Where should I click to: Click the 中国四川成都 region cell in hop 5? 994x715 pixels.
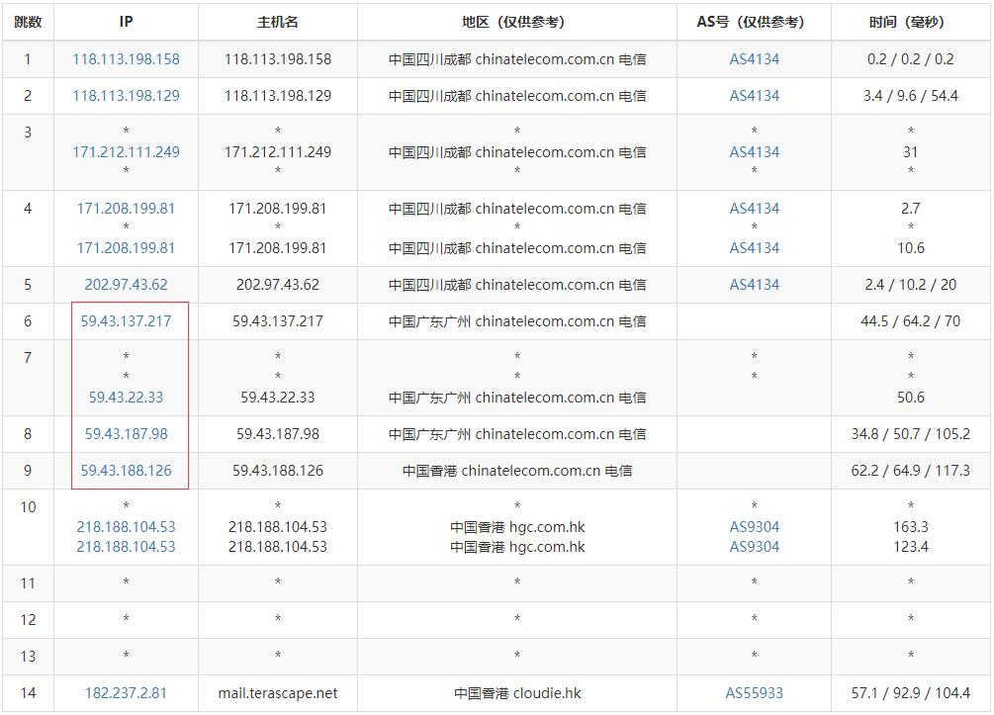[x=517, y=285]
